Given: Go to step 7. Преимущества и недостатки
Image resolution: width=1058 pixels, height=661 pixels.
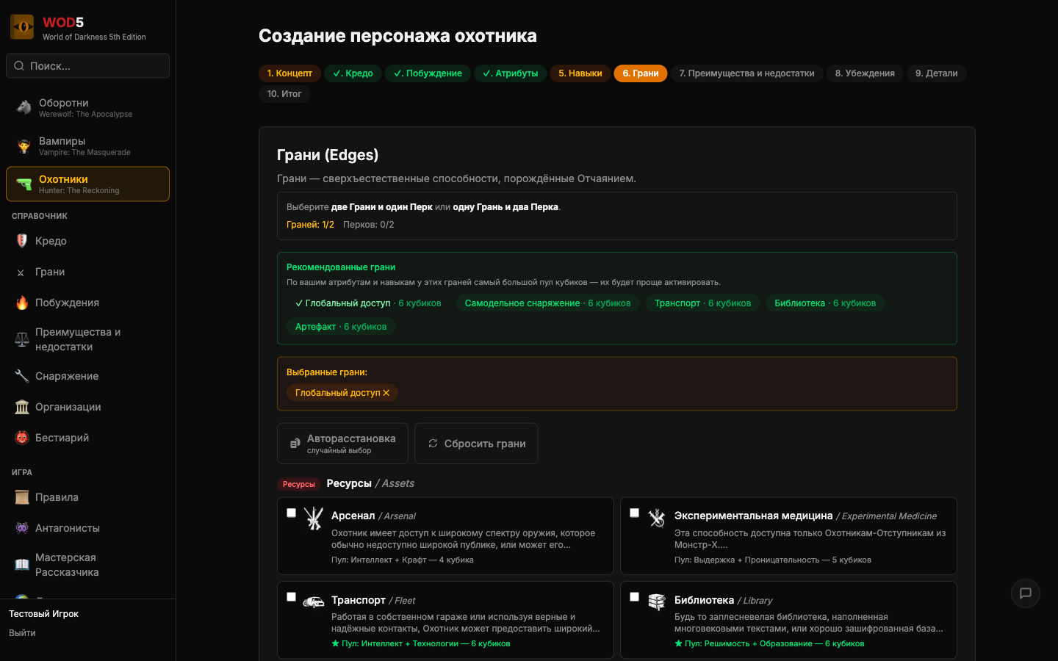Looking at the screenshot, I should [x=746, y=73].
